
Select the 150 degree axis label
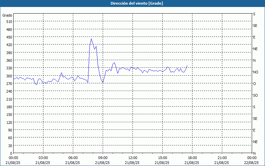9,115
